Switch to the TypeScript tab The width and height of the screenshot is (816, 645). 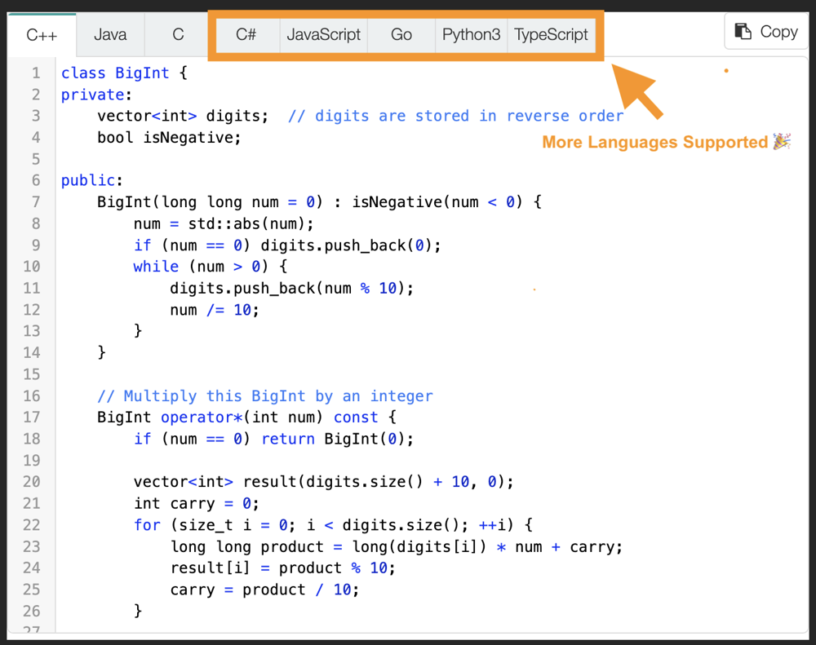click(551, 35)
